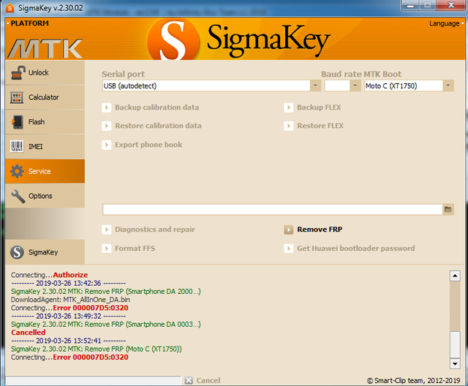Click the red Cancelled log line

coord(29,333)
